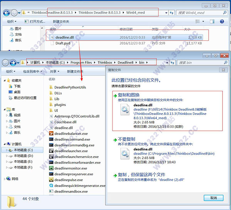231x210 pixels.
Task: Collapse the 计算机 tree node
Action: point(5,144)
